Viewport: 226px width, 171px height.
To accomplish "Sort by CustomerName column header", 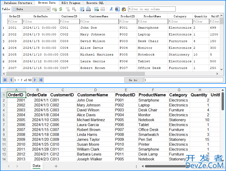I will [x=99, y=16].
